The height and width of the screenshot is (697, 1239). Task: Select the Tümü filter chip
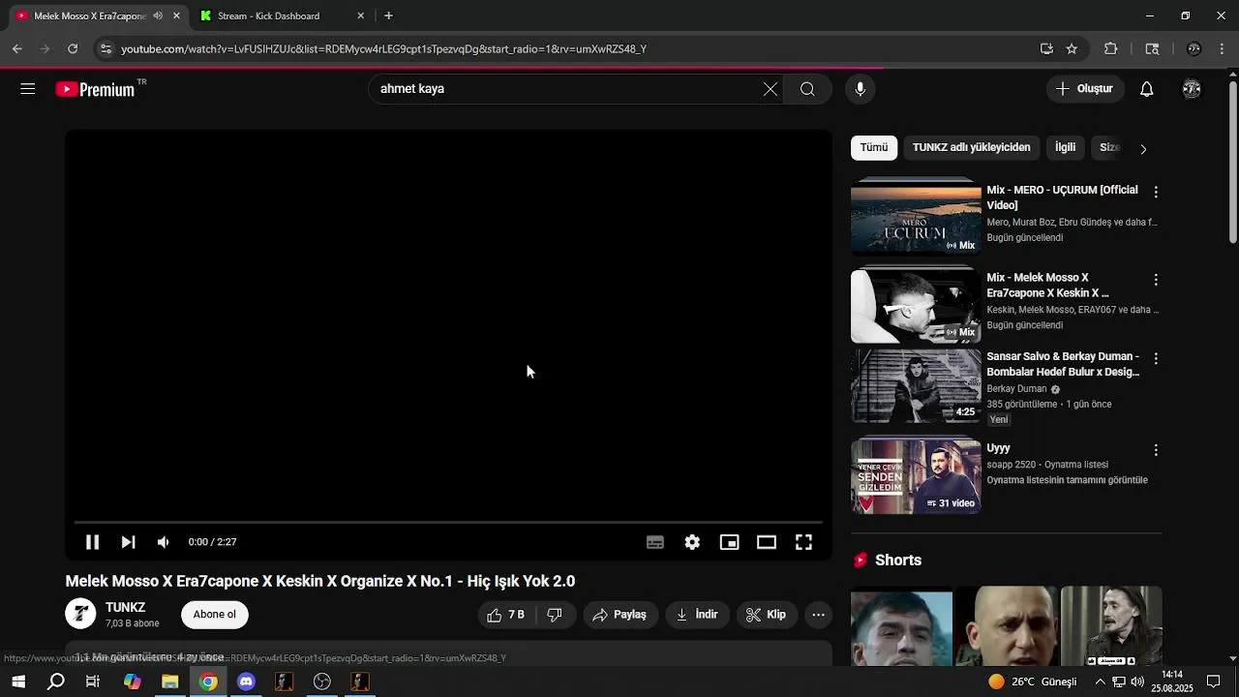pyautogui.click(x=874, y=147)
